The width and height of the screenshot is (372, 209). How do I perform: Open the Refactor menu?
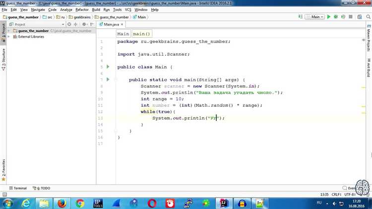click(82, 10)
